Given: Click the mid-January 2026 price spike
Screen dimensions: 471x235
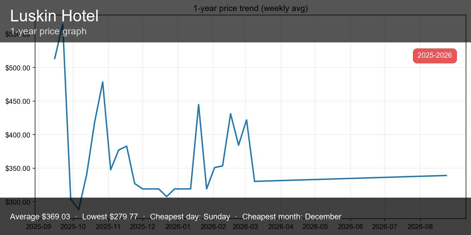Looking at the screenshot, I should pyautogui.click(x=198, y=105).
